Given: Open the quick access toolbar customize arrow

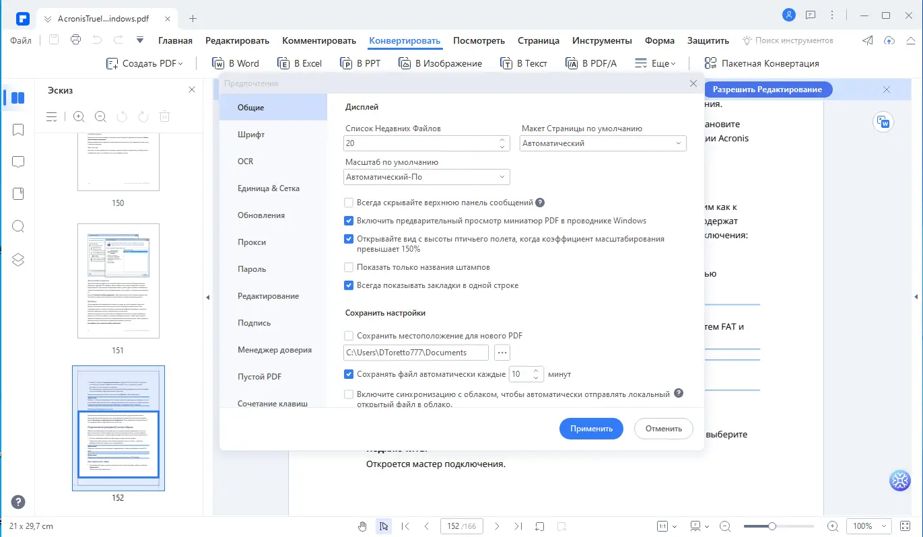Looking at the screenshot, I should click(140, 40).
